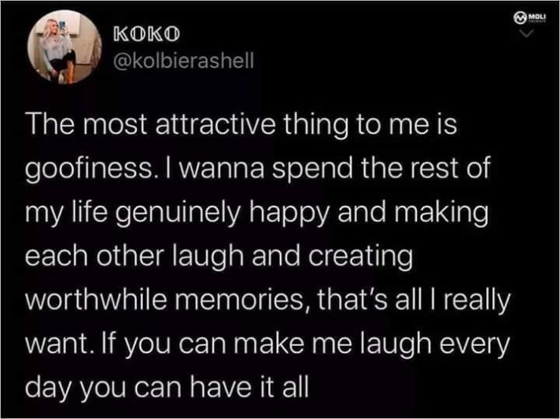
Task: Click the word 'creating' in the tweet
Action: pos(360,257)
